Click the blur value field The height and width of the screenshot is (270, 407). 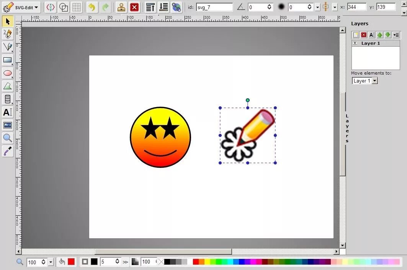tap(297, 7)
